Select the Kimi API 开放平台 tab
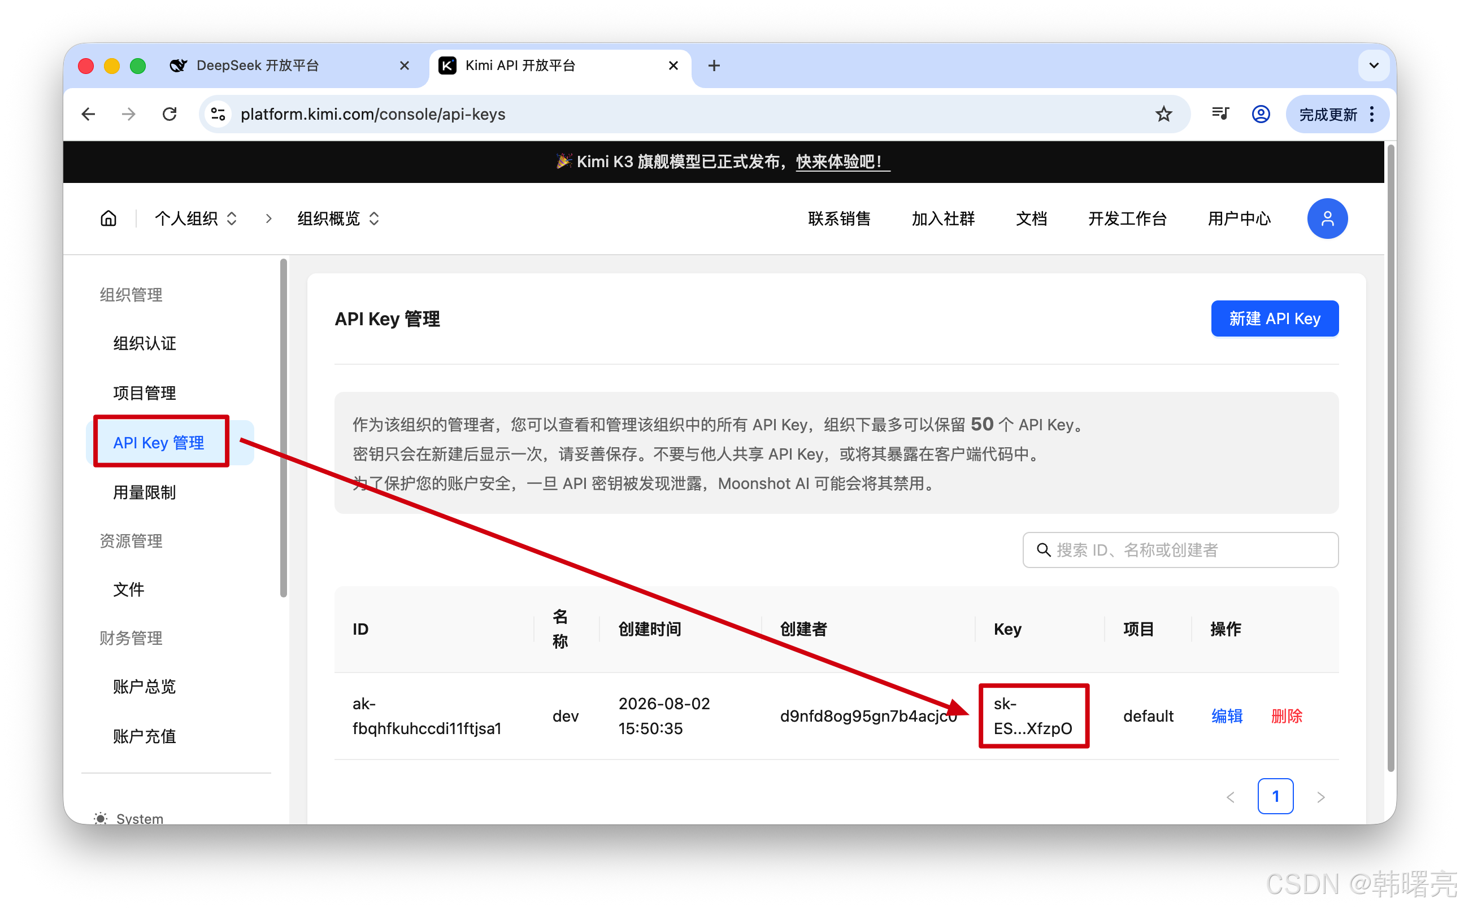 click(x=560, y=66)
